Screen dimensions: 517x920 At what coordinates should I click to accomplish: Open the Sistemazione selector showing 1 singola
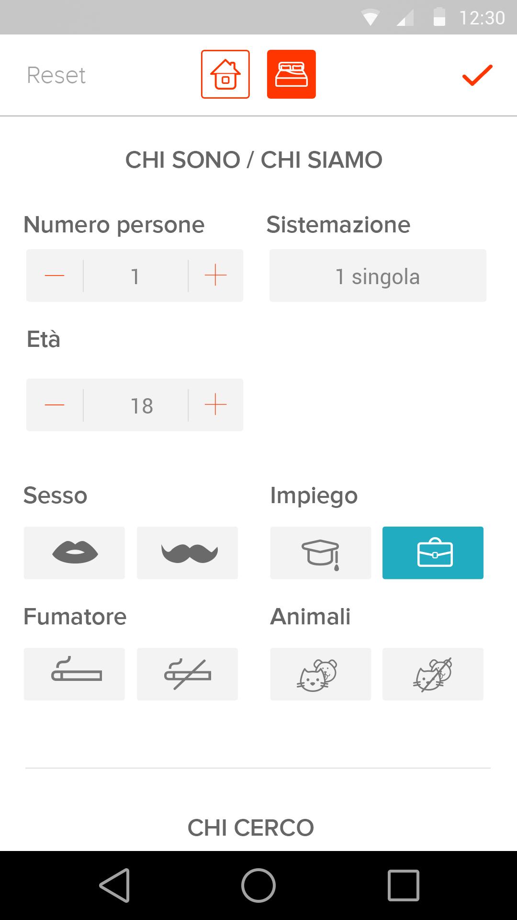pyautogui.click(x=378, y=276)
